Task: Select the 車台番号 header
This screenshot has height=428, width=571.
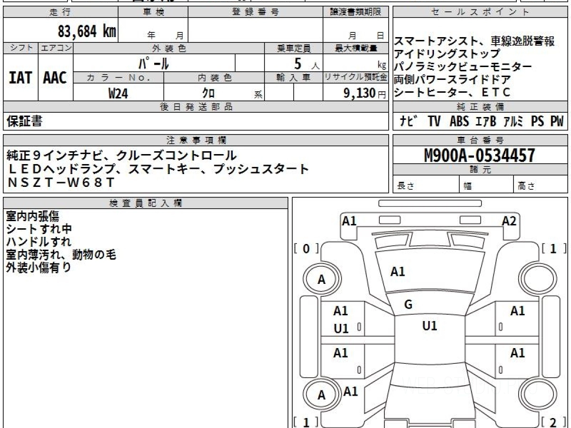Action: click(480, 140)
